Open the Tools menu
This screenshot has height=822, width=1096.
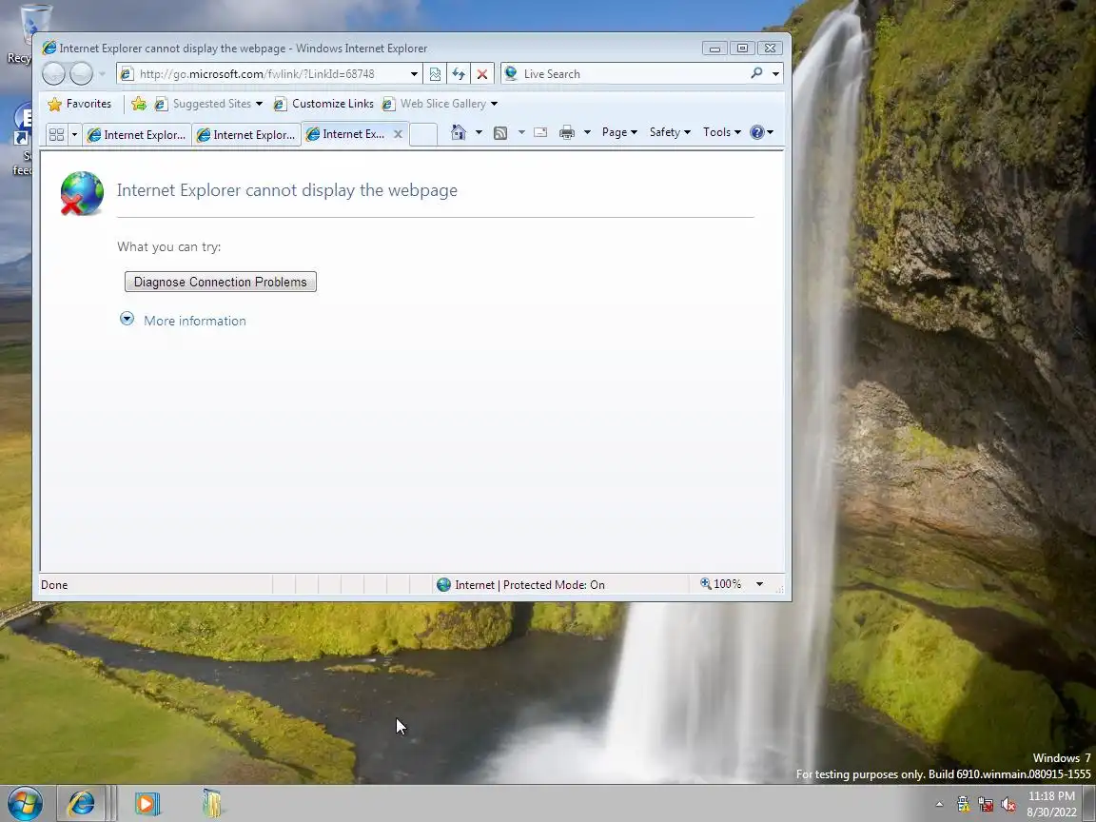pos(721,132)
